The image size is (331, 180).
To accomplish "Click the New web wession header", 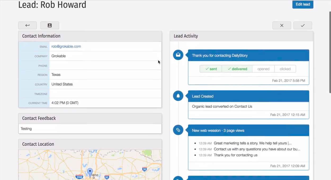I will point(249,130).
